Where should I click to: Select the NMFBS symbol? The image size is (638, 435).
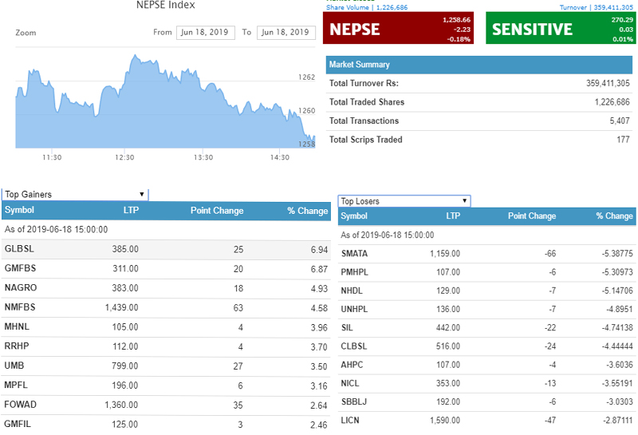coord(20,307)
